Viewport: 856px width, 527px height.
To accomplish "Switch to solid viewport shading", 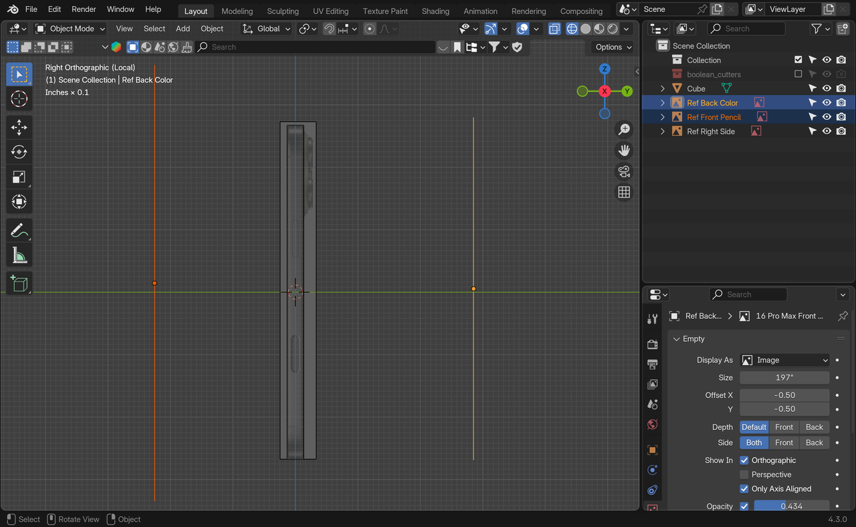I will (585, 29).
